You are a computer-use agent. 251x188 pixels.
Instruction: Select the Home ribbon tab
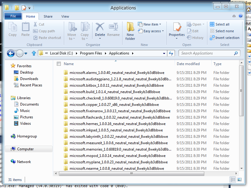pos(31,16)
